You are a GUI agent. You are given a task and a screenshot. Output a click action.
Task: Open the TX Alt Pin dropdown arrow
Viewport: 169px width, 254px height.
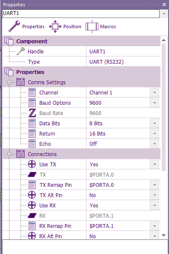tap(154, 195)
